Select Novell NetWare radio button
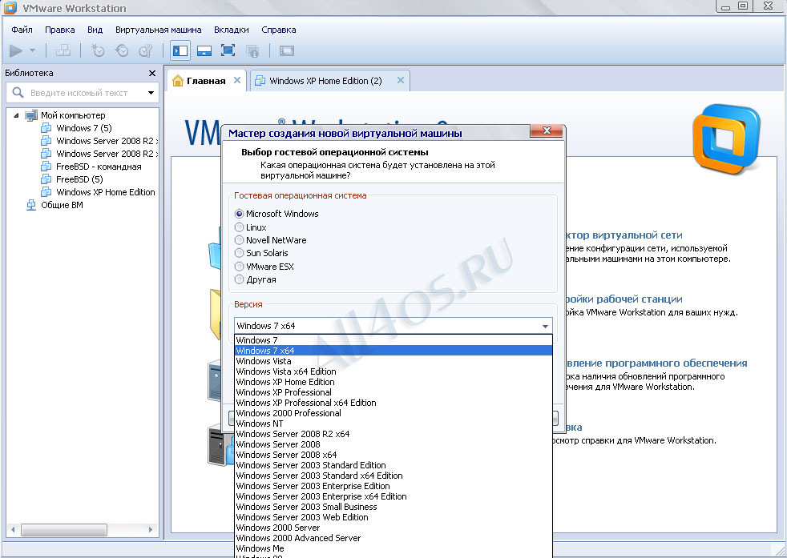Viewport: 787px width, 558px height. point(240,240)
